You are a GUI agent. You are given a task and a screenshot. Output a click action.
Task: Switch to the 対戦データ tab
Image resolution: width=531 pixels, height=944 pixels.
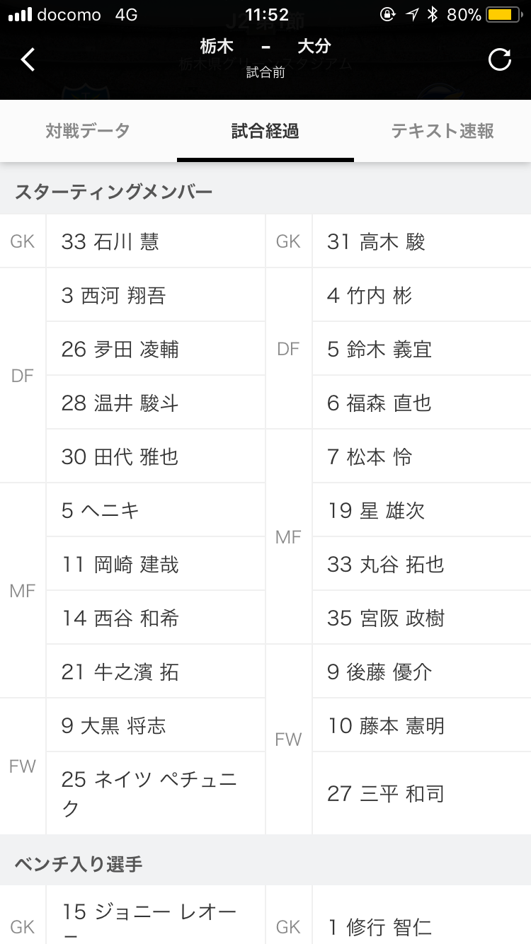click(88, 131)
